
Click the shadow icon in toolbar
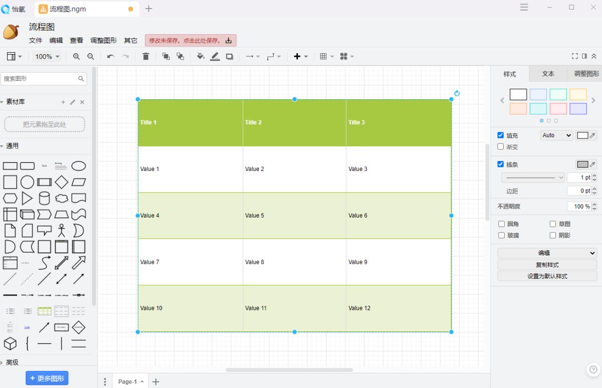[230, 57]
